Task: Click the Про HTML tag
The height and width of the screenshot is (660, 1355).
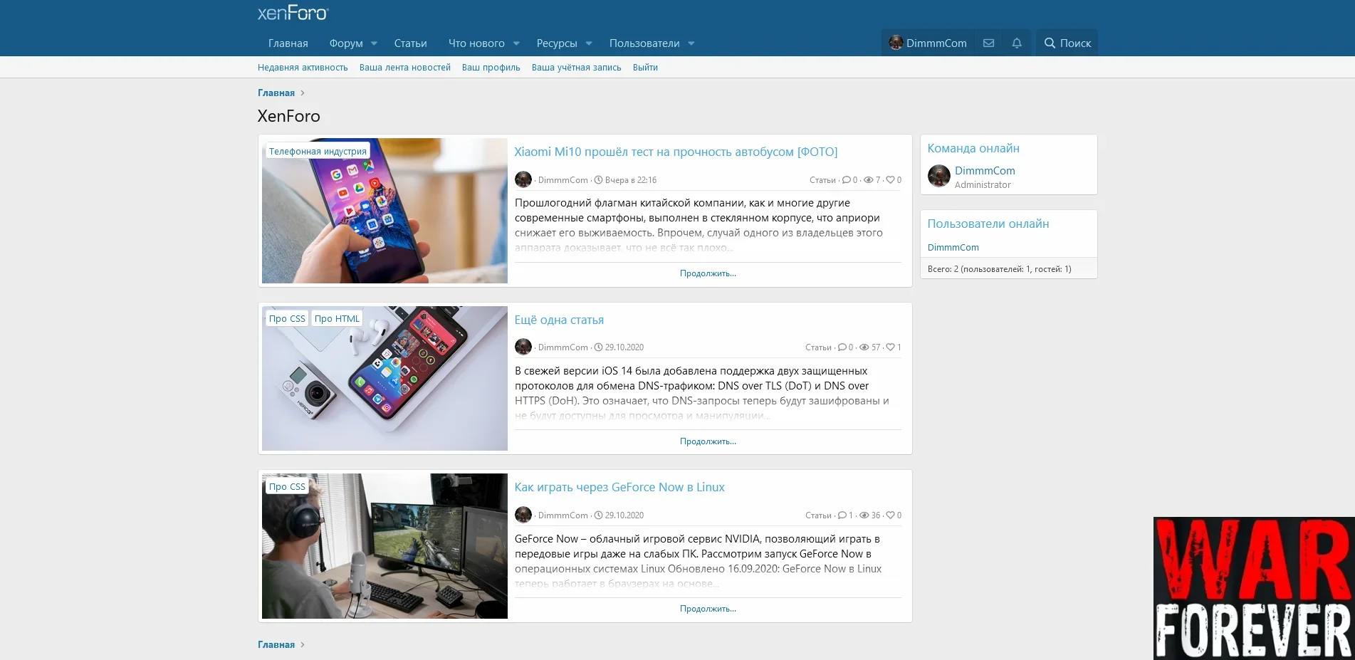Action: tap(337, 318)
